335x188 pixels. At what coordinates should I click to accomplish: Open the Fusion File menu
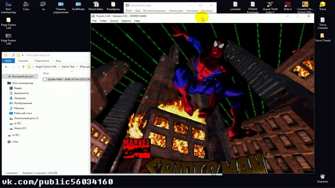pyautogui.click(x=94, y=21)
